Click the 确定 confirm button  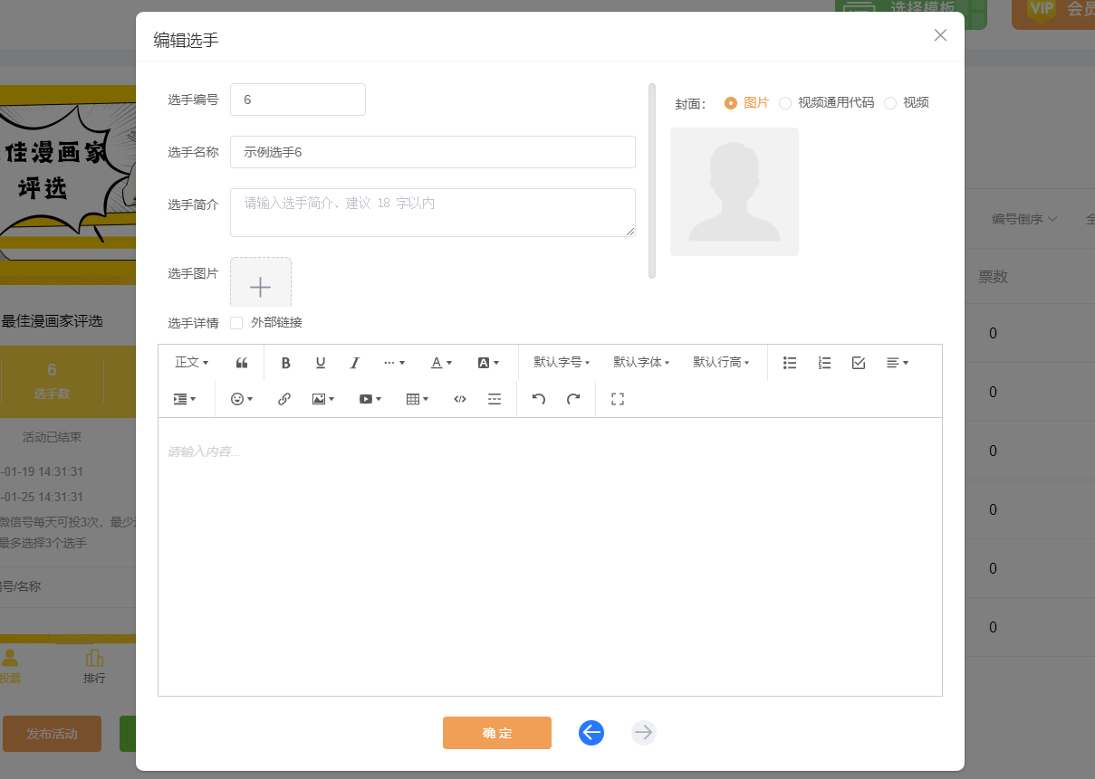click(x=496, y=733)
